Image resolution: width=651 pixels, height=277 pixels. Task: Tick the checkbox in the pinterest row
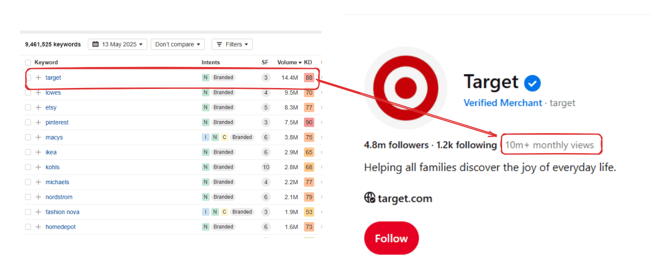(28, 122)
